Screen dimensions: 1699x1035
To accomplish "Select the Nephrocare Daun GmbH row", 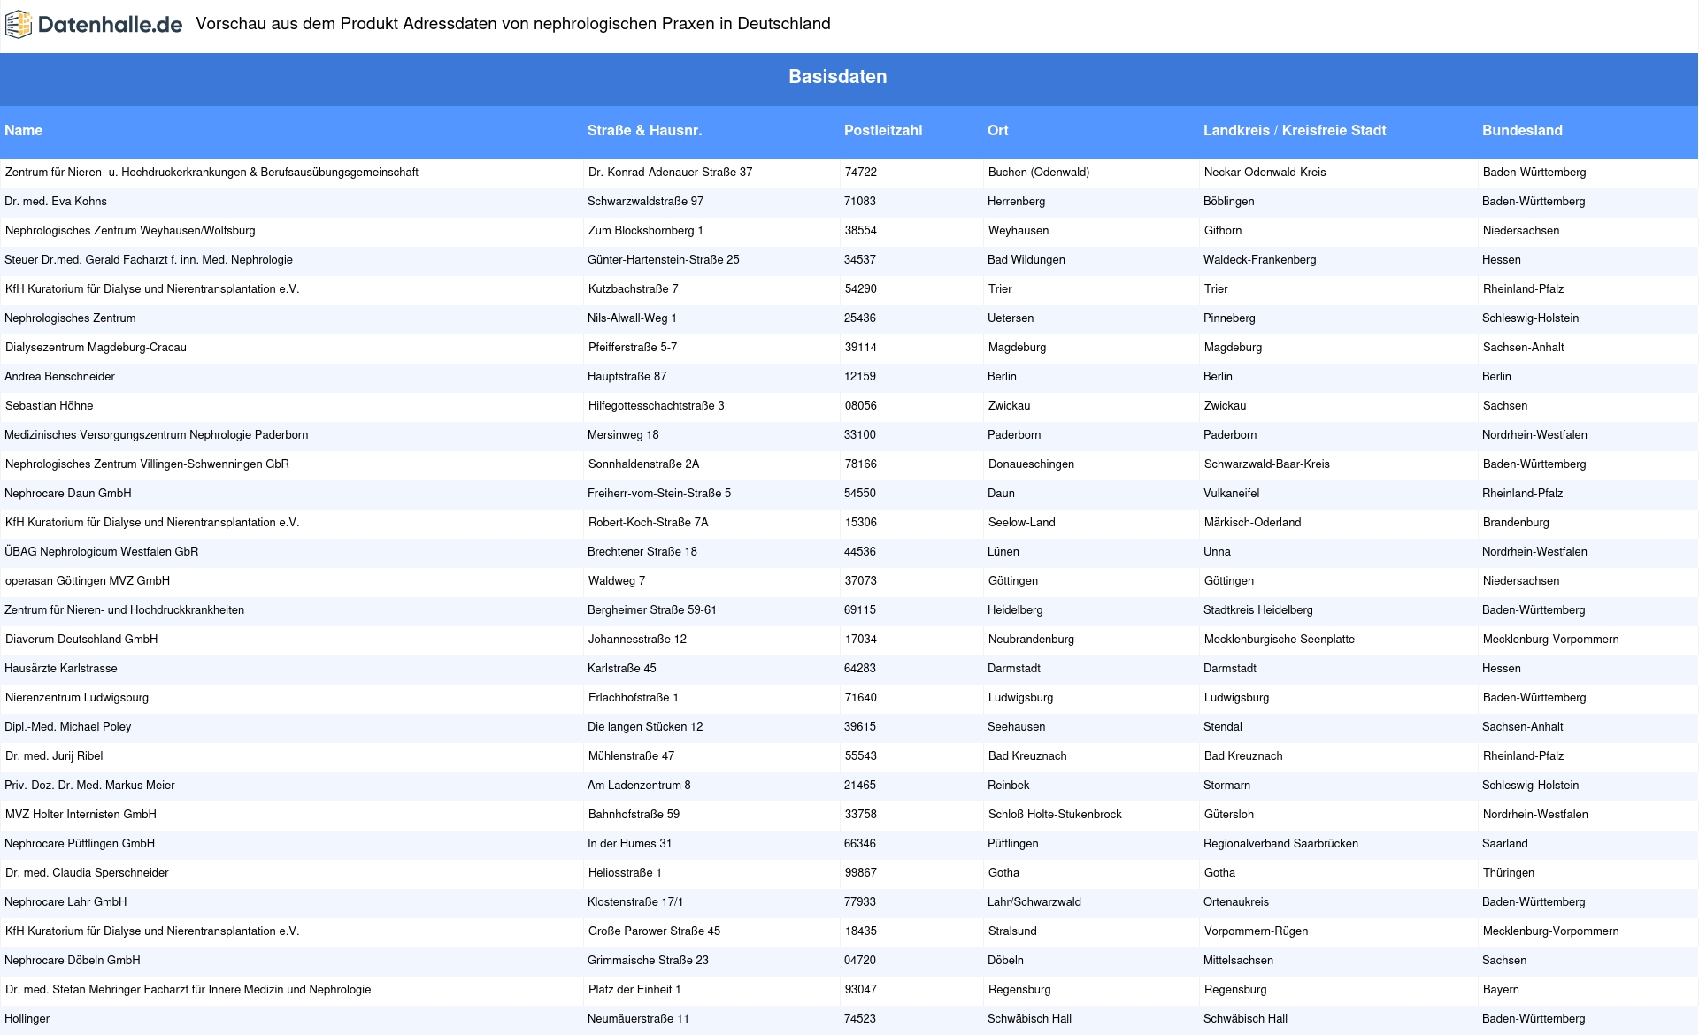I will (x=68, y=494).
